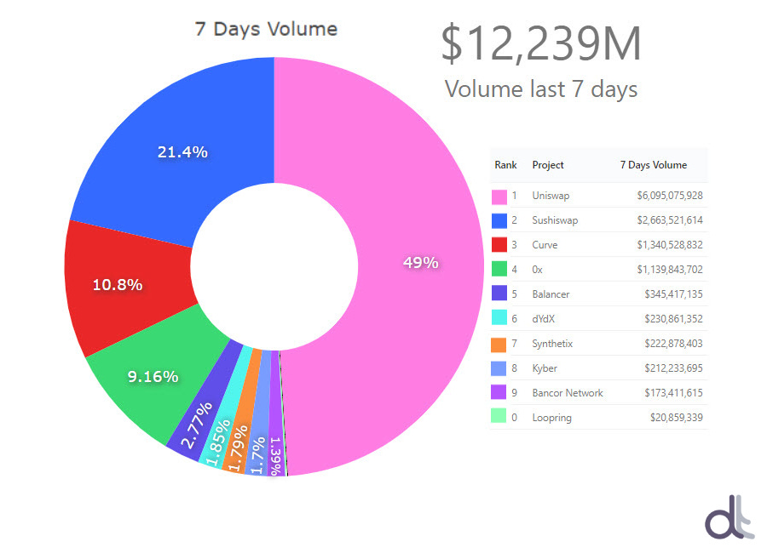
Task: Click the Sushiswap project name
Action: [555, 220]
